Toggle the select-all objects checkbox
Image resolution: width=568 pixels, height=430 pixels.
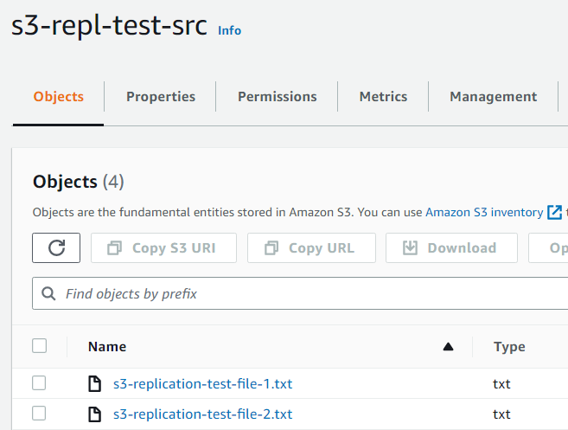pyautogui.click(x=39, y=346)
